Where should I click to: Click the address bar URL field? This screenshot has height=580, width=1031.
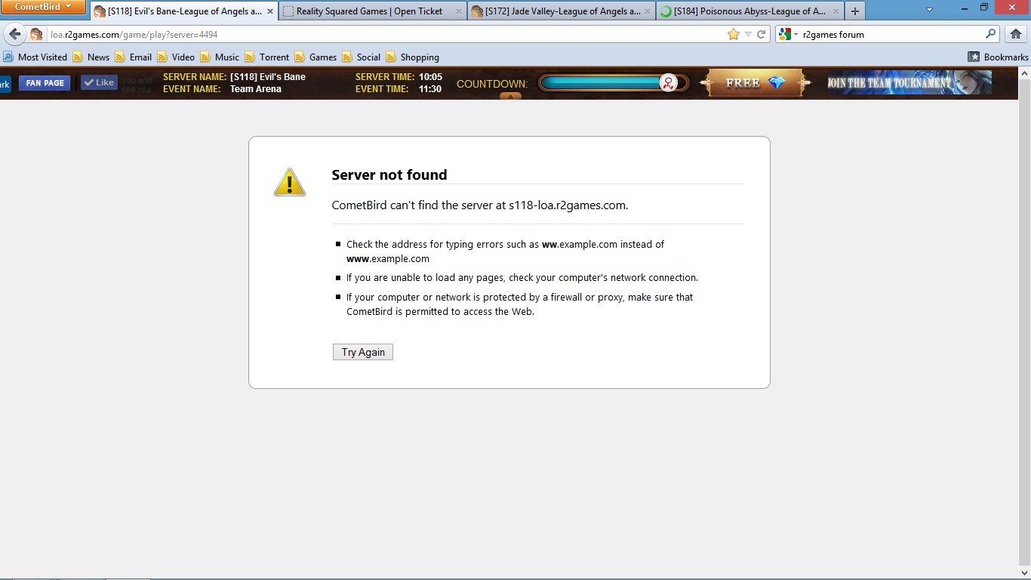pyautogui.click(x=377, y=34)
